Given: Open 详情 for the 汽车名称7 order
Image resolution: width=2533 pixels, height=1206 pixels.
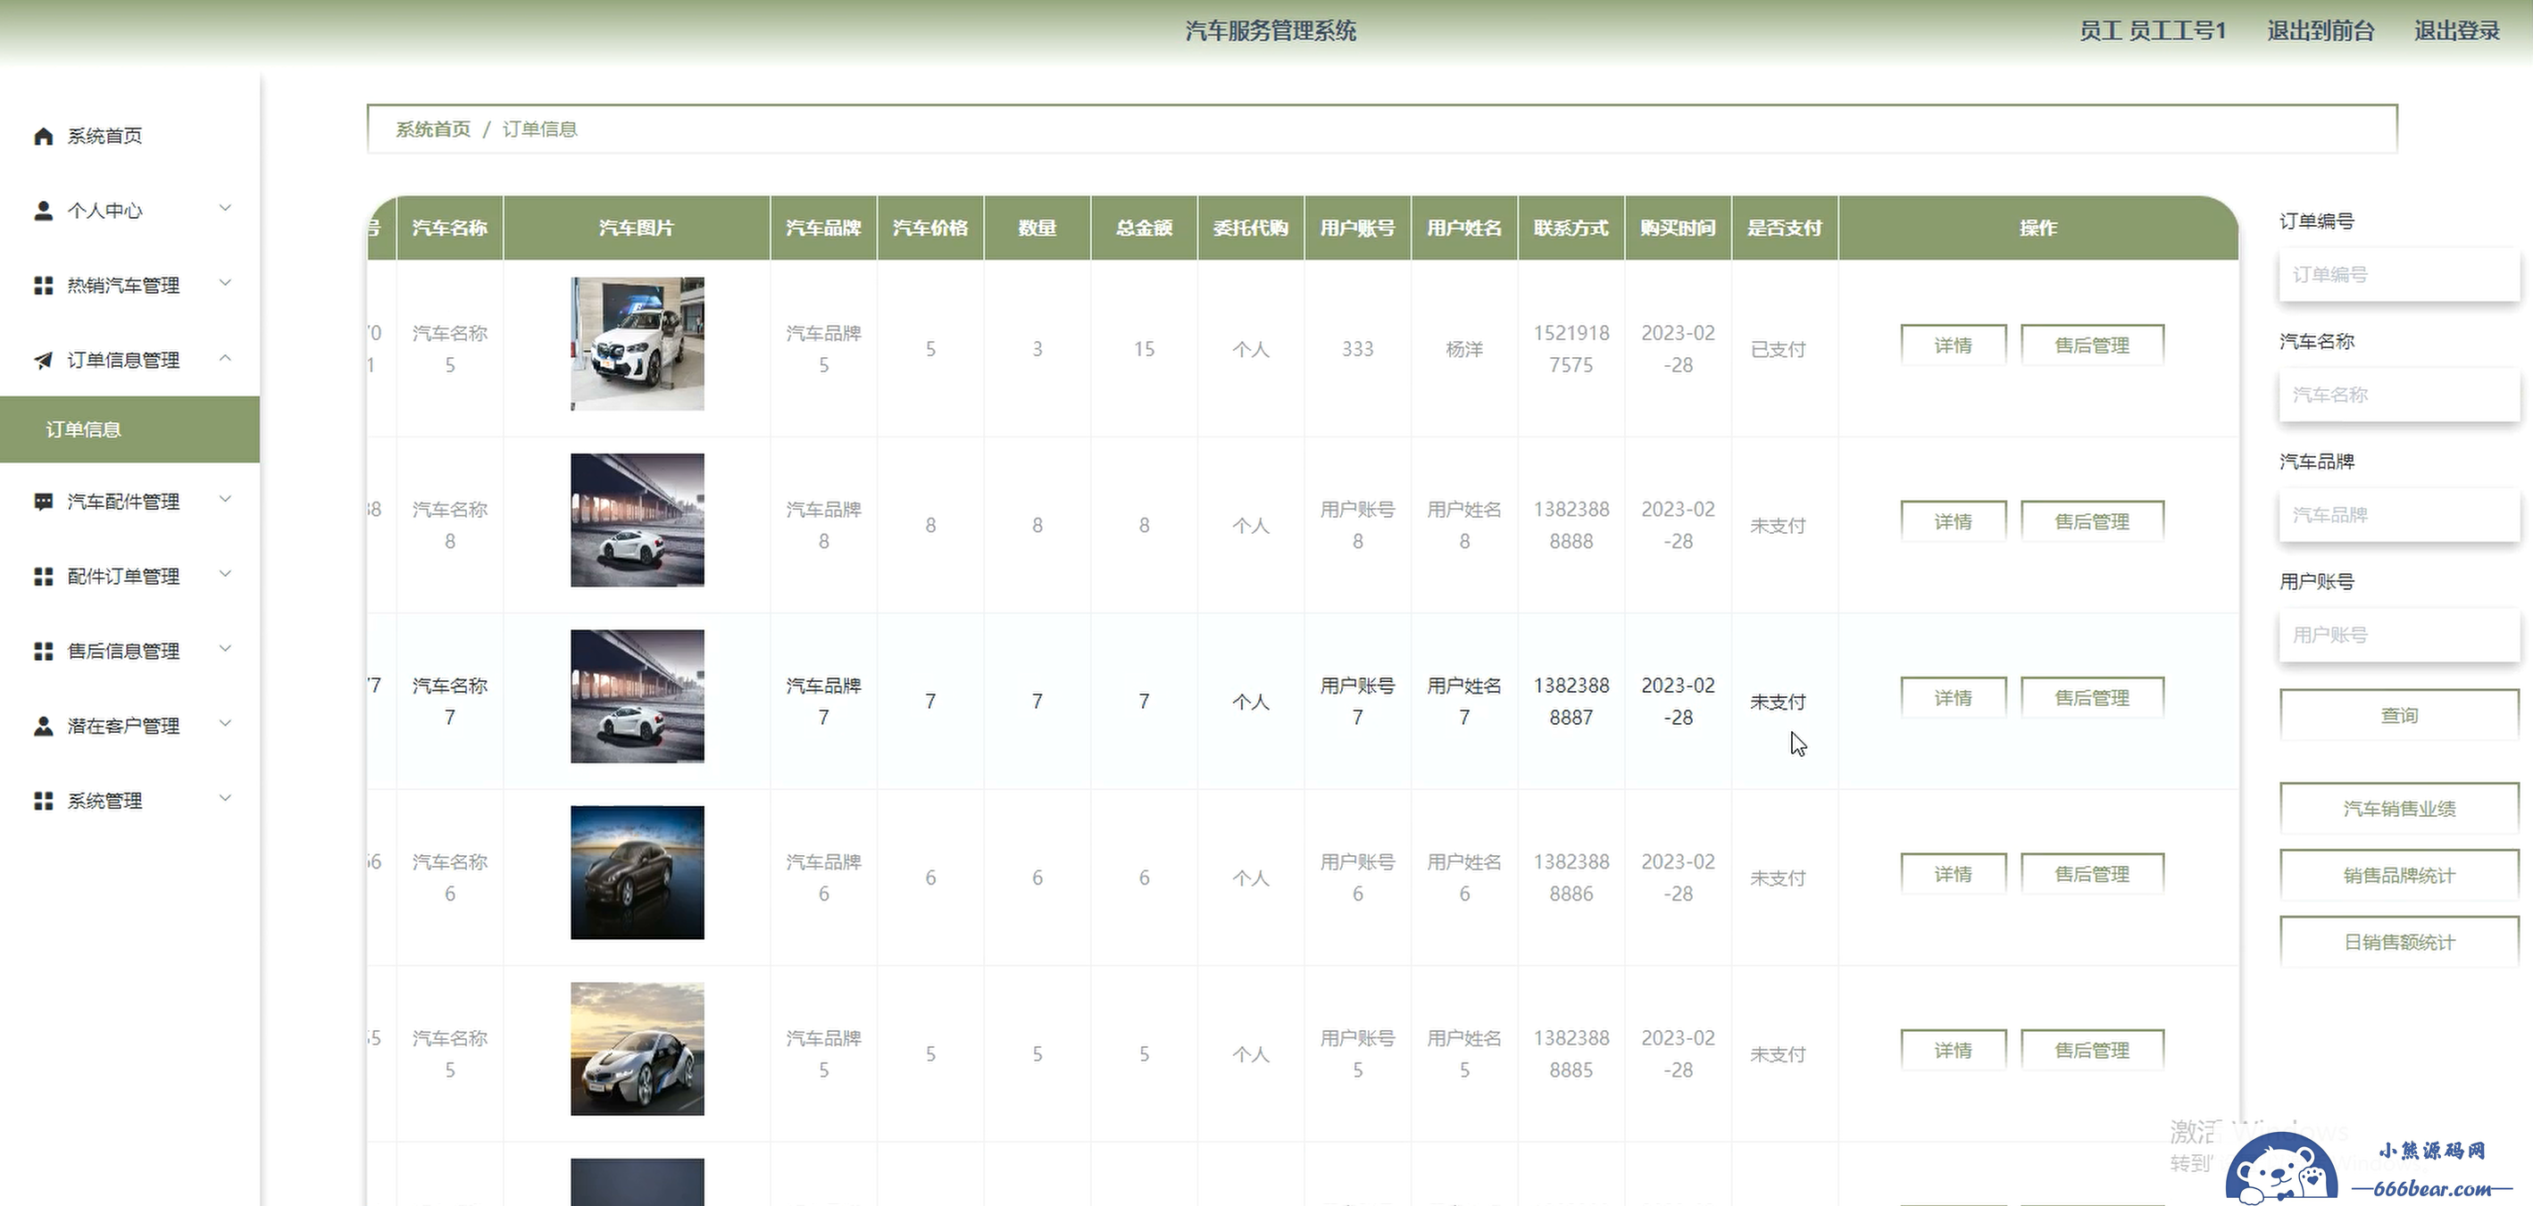Looking at the screenshot, I should click(x=1953, y=698).
